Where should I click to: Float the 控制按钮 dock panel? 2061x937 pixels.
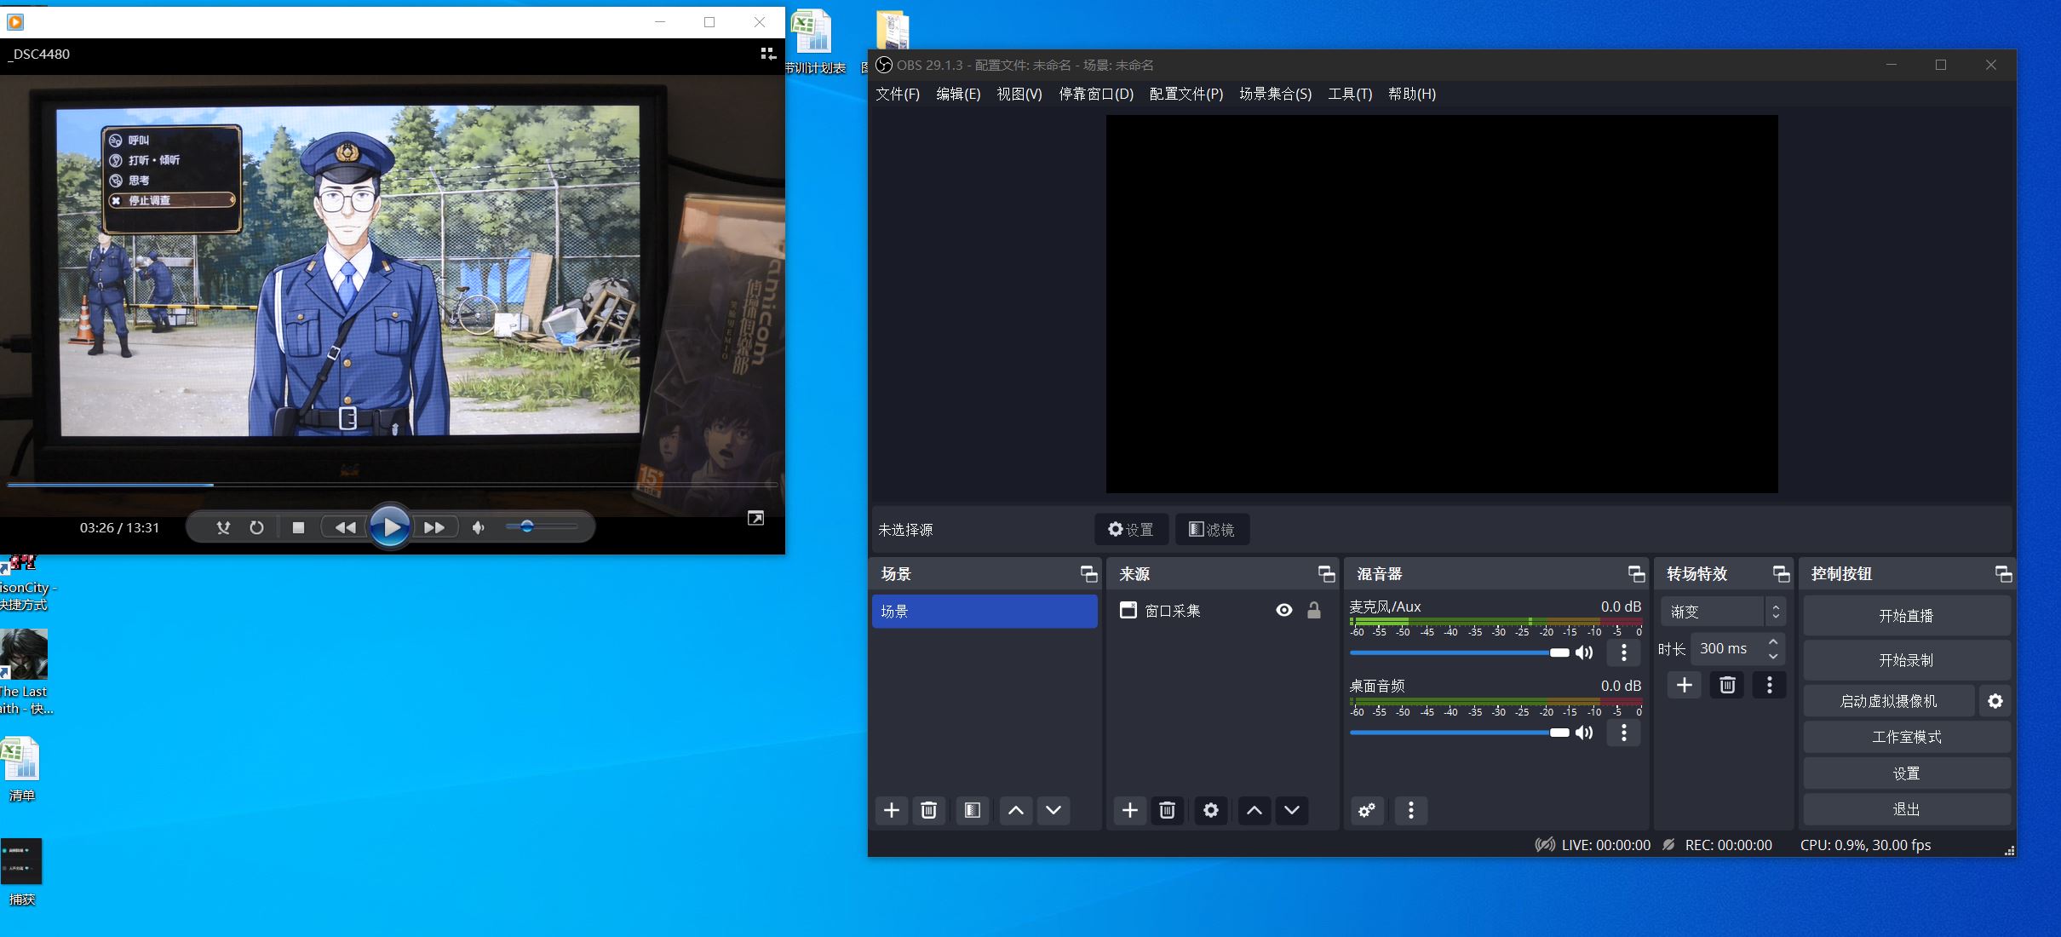point(2004,574)
